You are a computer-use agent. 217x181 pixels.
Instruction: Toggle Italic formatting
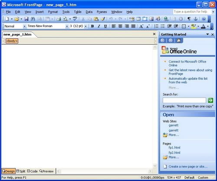click(99, 26)
